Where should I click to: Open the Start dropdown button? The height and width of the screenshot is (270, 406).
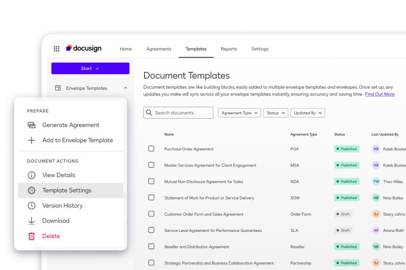[x=90, y=69]
